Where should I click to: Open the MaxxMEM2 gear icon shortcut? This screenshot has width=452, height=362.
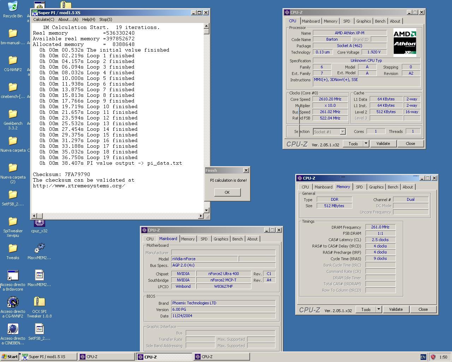coord(39,248)
